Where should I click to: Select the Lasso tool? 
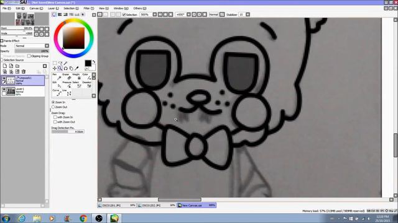60,63
